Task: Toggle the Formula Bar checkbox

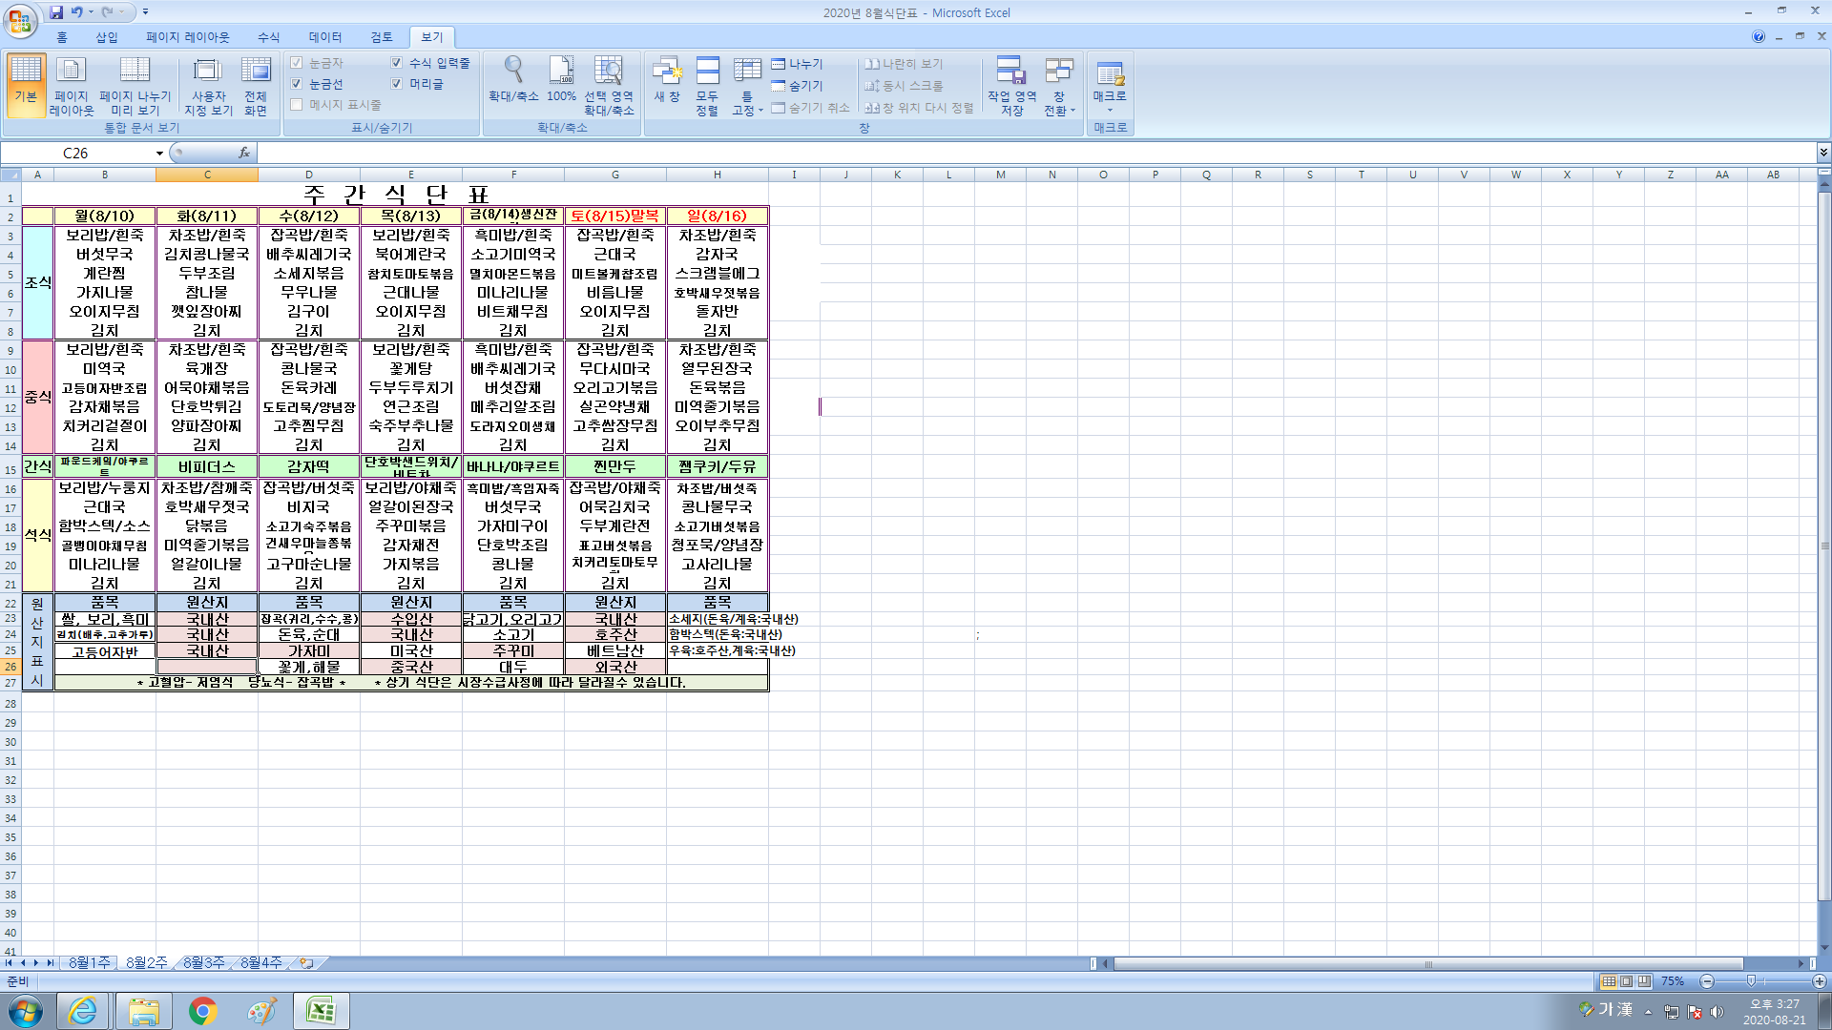Action: pyautogui.click(x=397, y=63)
